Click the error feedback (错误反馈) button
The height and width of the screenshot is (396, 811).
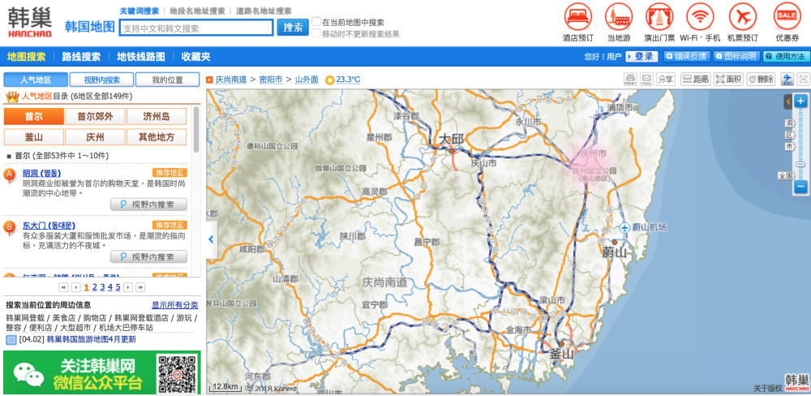[x=687, y=57]
